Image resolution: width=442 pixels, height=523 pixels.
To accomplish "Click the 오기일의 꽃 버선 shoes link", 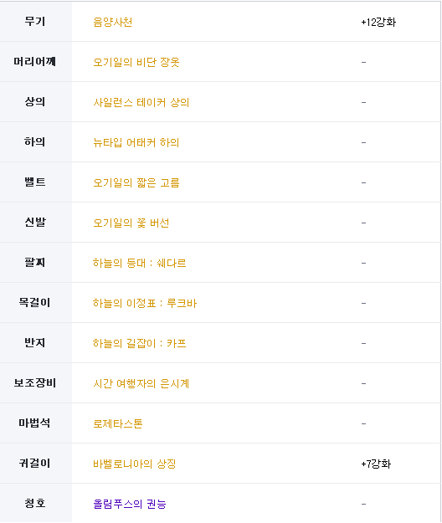I will point(131,223).
